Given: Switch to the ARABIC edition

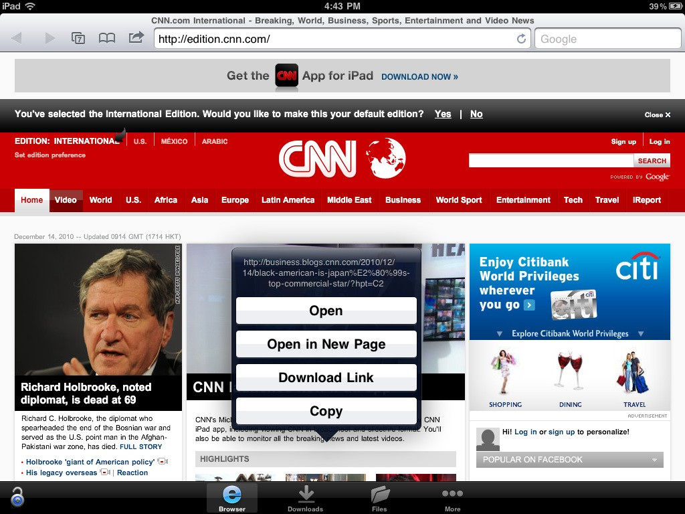Looking at the screenshot, I should (x=215, y=141).
